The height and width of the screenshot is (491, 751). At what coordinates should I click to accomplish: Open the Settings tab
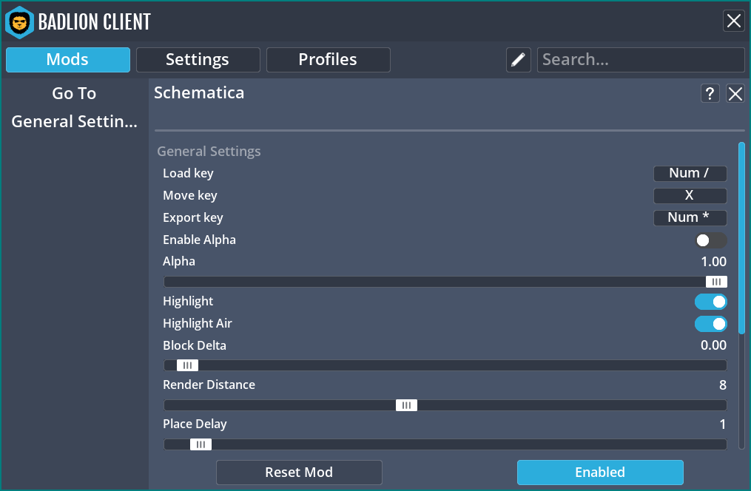click(198, 60)
